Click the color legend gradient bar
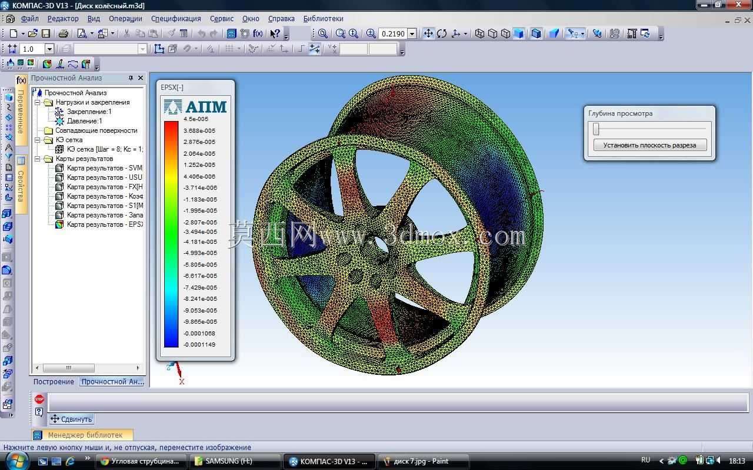This screenshot has width=753, height=470. [171, 234]
